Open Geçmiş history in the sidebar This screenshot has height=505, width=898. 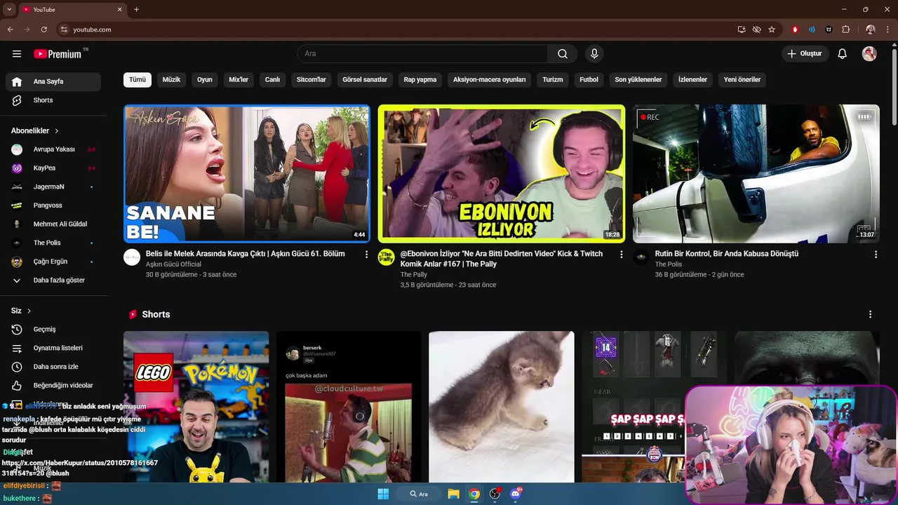(53, 330)
